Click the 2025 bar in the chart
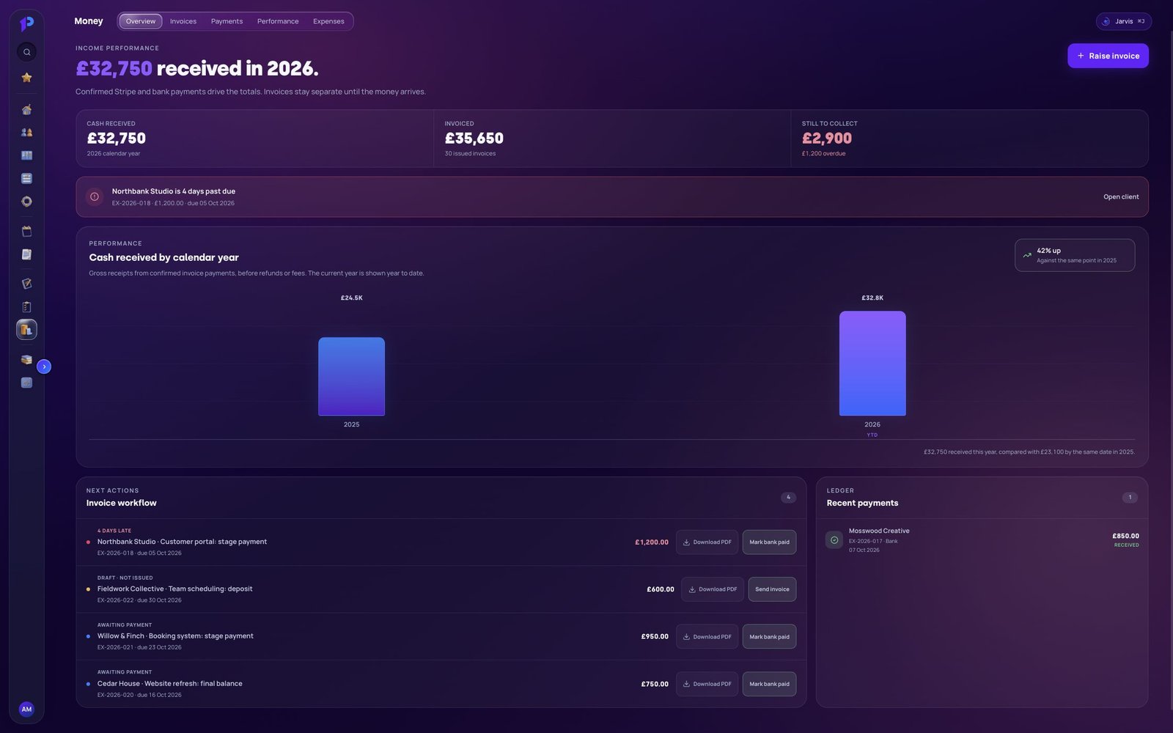1173x733 pixels. point(351,376)
